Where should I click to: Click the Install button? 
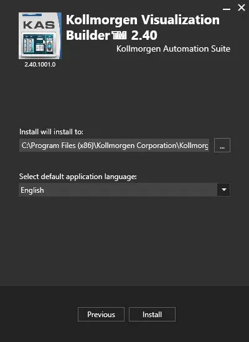[x=152, y=314]
